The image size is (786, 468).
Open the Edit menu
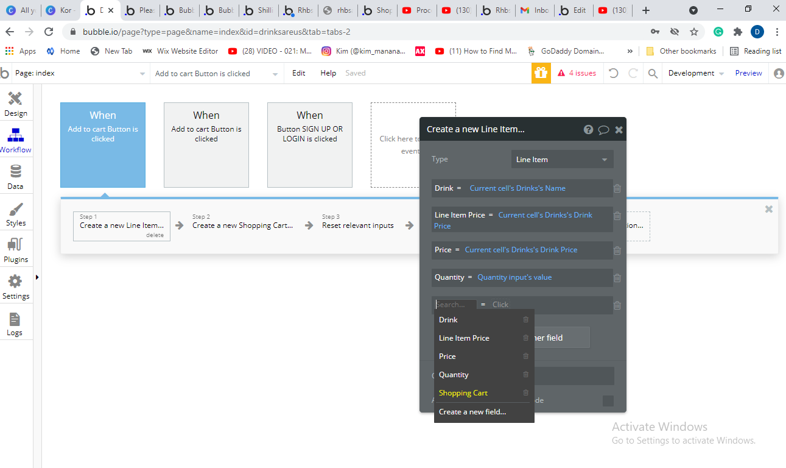coord(299,73)
